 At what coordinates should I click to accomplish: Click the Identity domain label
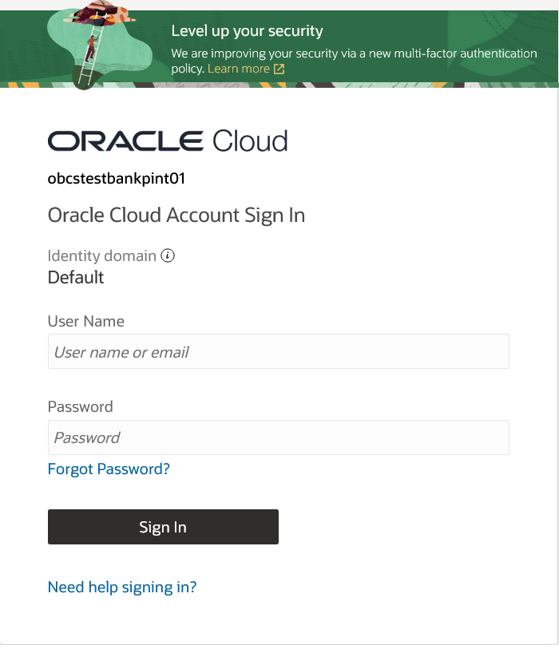pyautogui.click(x=102, y=256)
